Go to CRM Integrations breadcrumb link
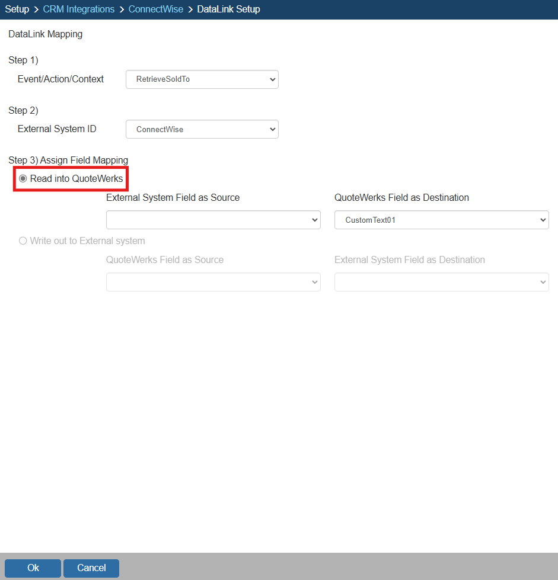This screenshot has width=558, height=580. click(x=79, y=9)
